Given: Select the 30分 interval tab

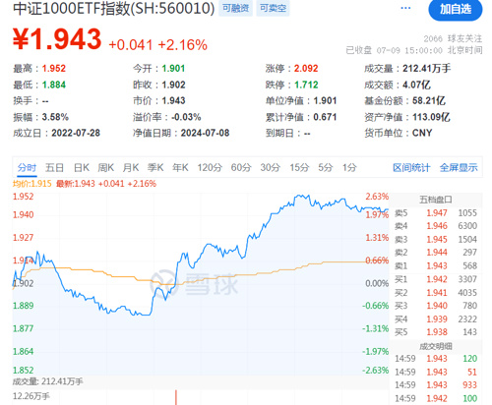Looking at the screenshot, I should point(271,168).
